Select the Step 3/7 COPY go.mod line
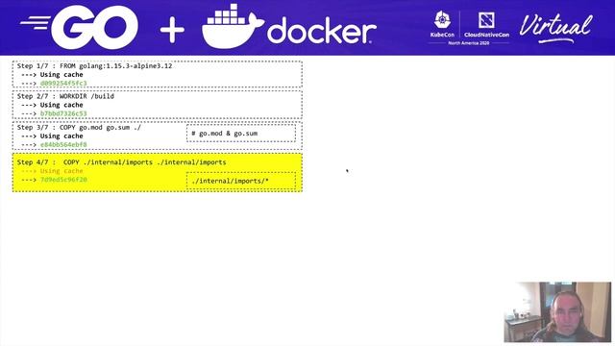Screen dimensions: 615x346 point(79,128)
